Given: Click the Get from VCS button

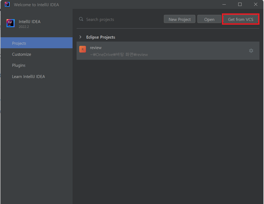Looking at the screenshot, I should 240,19.
